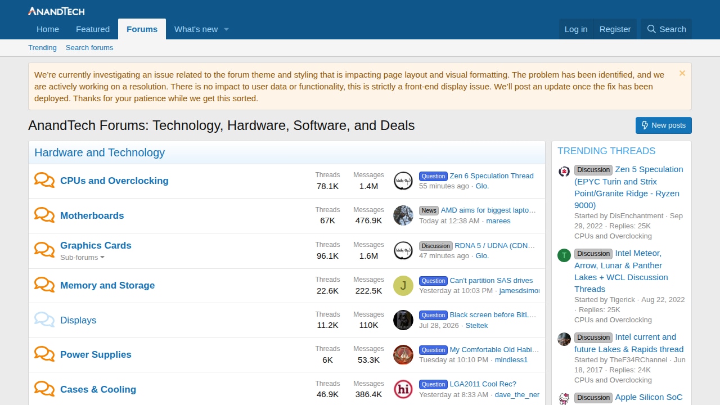720x405 pixels.
Task: Expand the What's new dropdown arrow
Action: pos(226,29)
